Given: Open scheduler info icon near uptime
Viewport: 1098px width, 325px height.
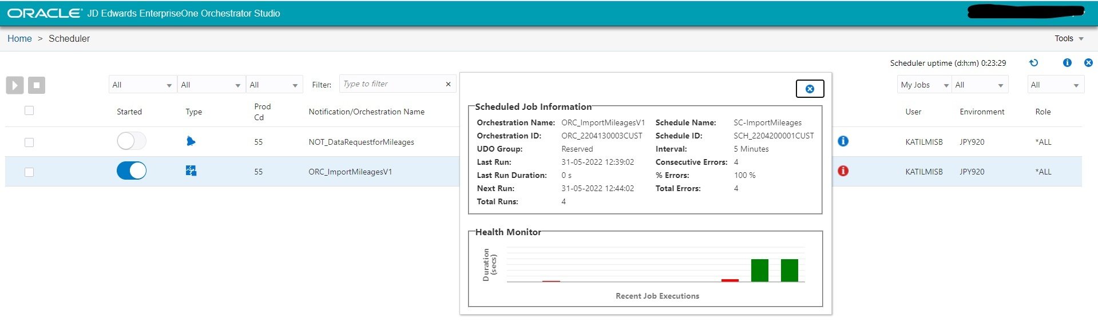Looking at the screenshot, I should pos(1067,63).
